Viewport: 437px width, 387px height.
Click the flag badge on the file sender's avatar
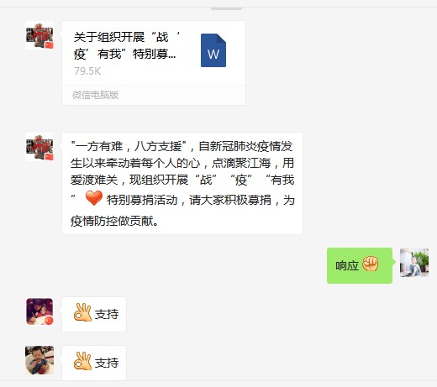point(50,45)
